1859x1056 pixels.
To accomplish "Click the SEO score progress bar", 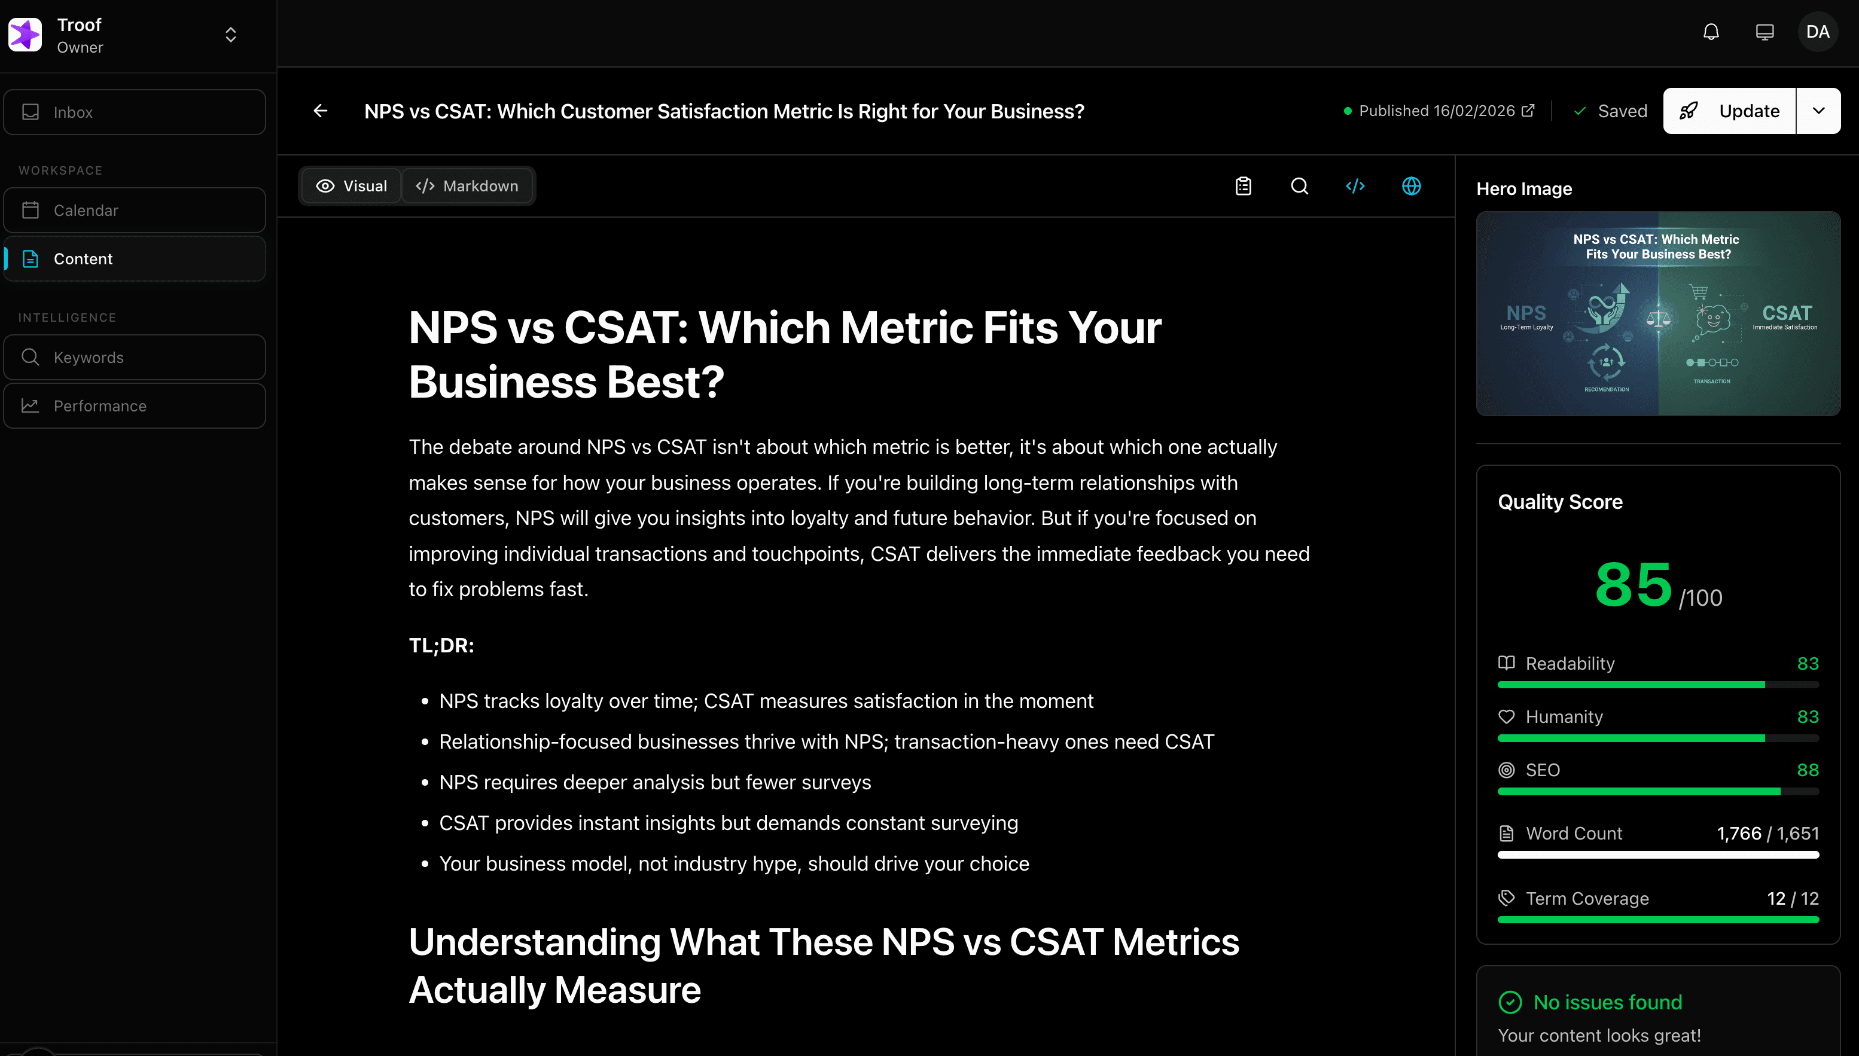I will [1657, 791].
